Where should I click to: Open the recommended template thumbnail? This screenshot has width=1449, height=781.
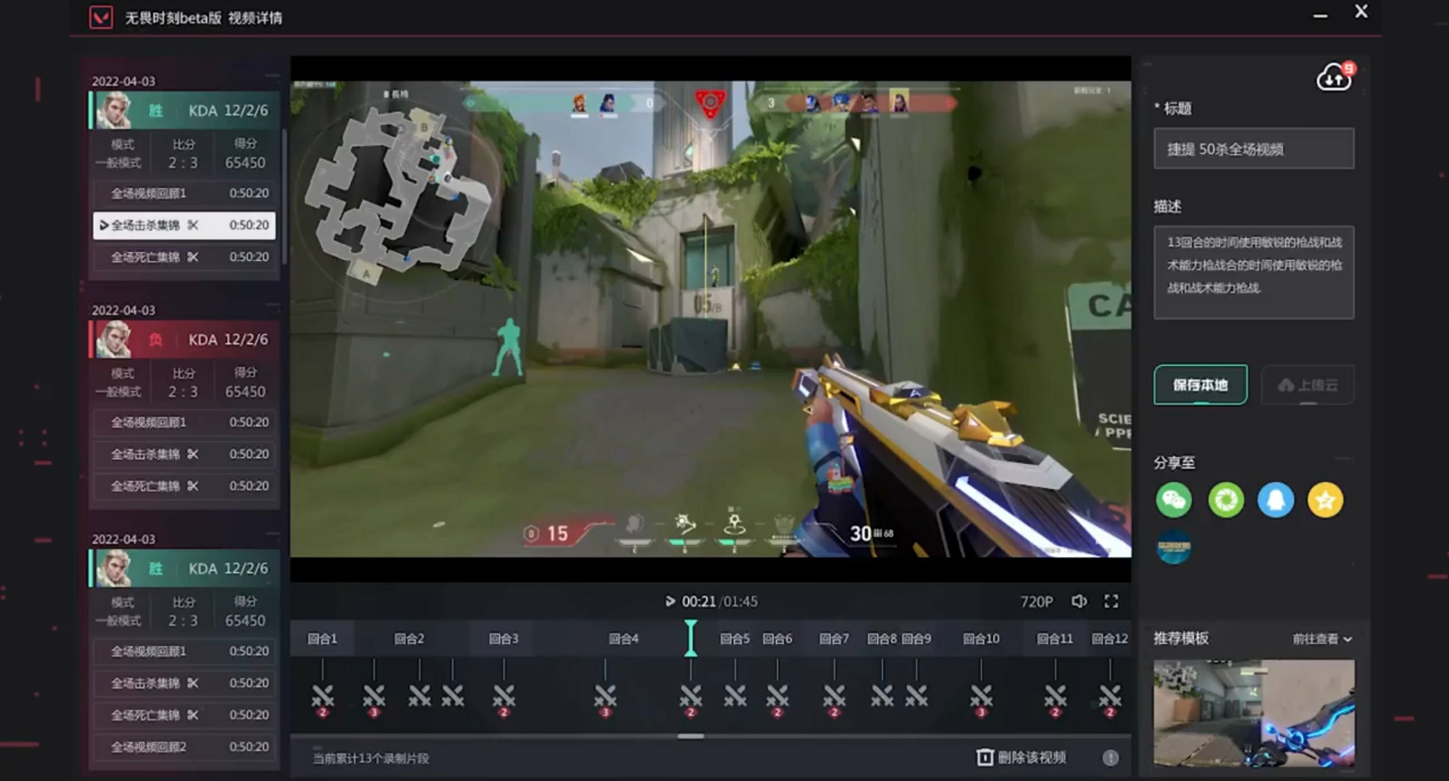pyautogui.click(x=1254, y=713)
